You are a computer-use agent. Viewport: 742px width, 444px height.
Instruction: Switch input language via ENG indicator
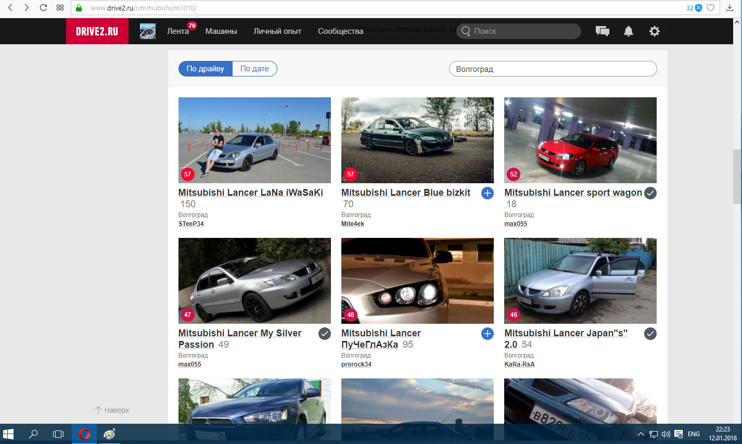[x=694, y=434]
